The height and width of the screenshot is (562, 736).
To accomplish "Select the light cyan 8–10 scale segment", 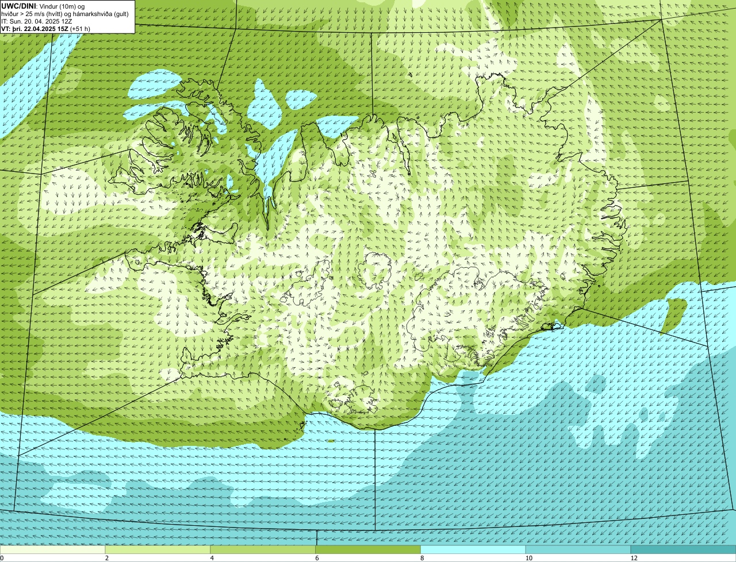I will [473, 550].
